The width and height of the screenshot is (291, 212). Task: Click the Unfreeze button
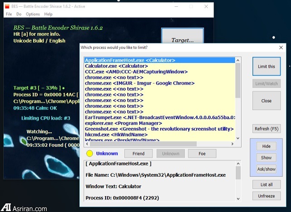(266, 196)
